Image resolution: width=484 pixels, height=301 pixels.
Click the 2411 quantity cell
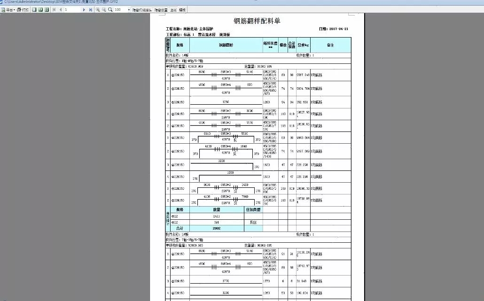click(217, 216)
